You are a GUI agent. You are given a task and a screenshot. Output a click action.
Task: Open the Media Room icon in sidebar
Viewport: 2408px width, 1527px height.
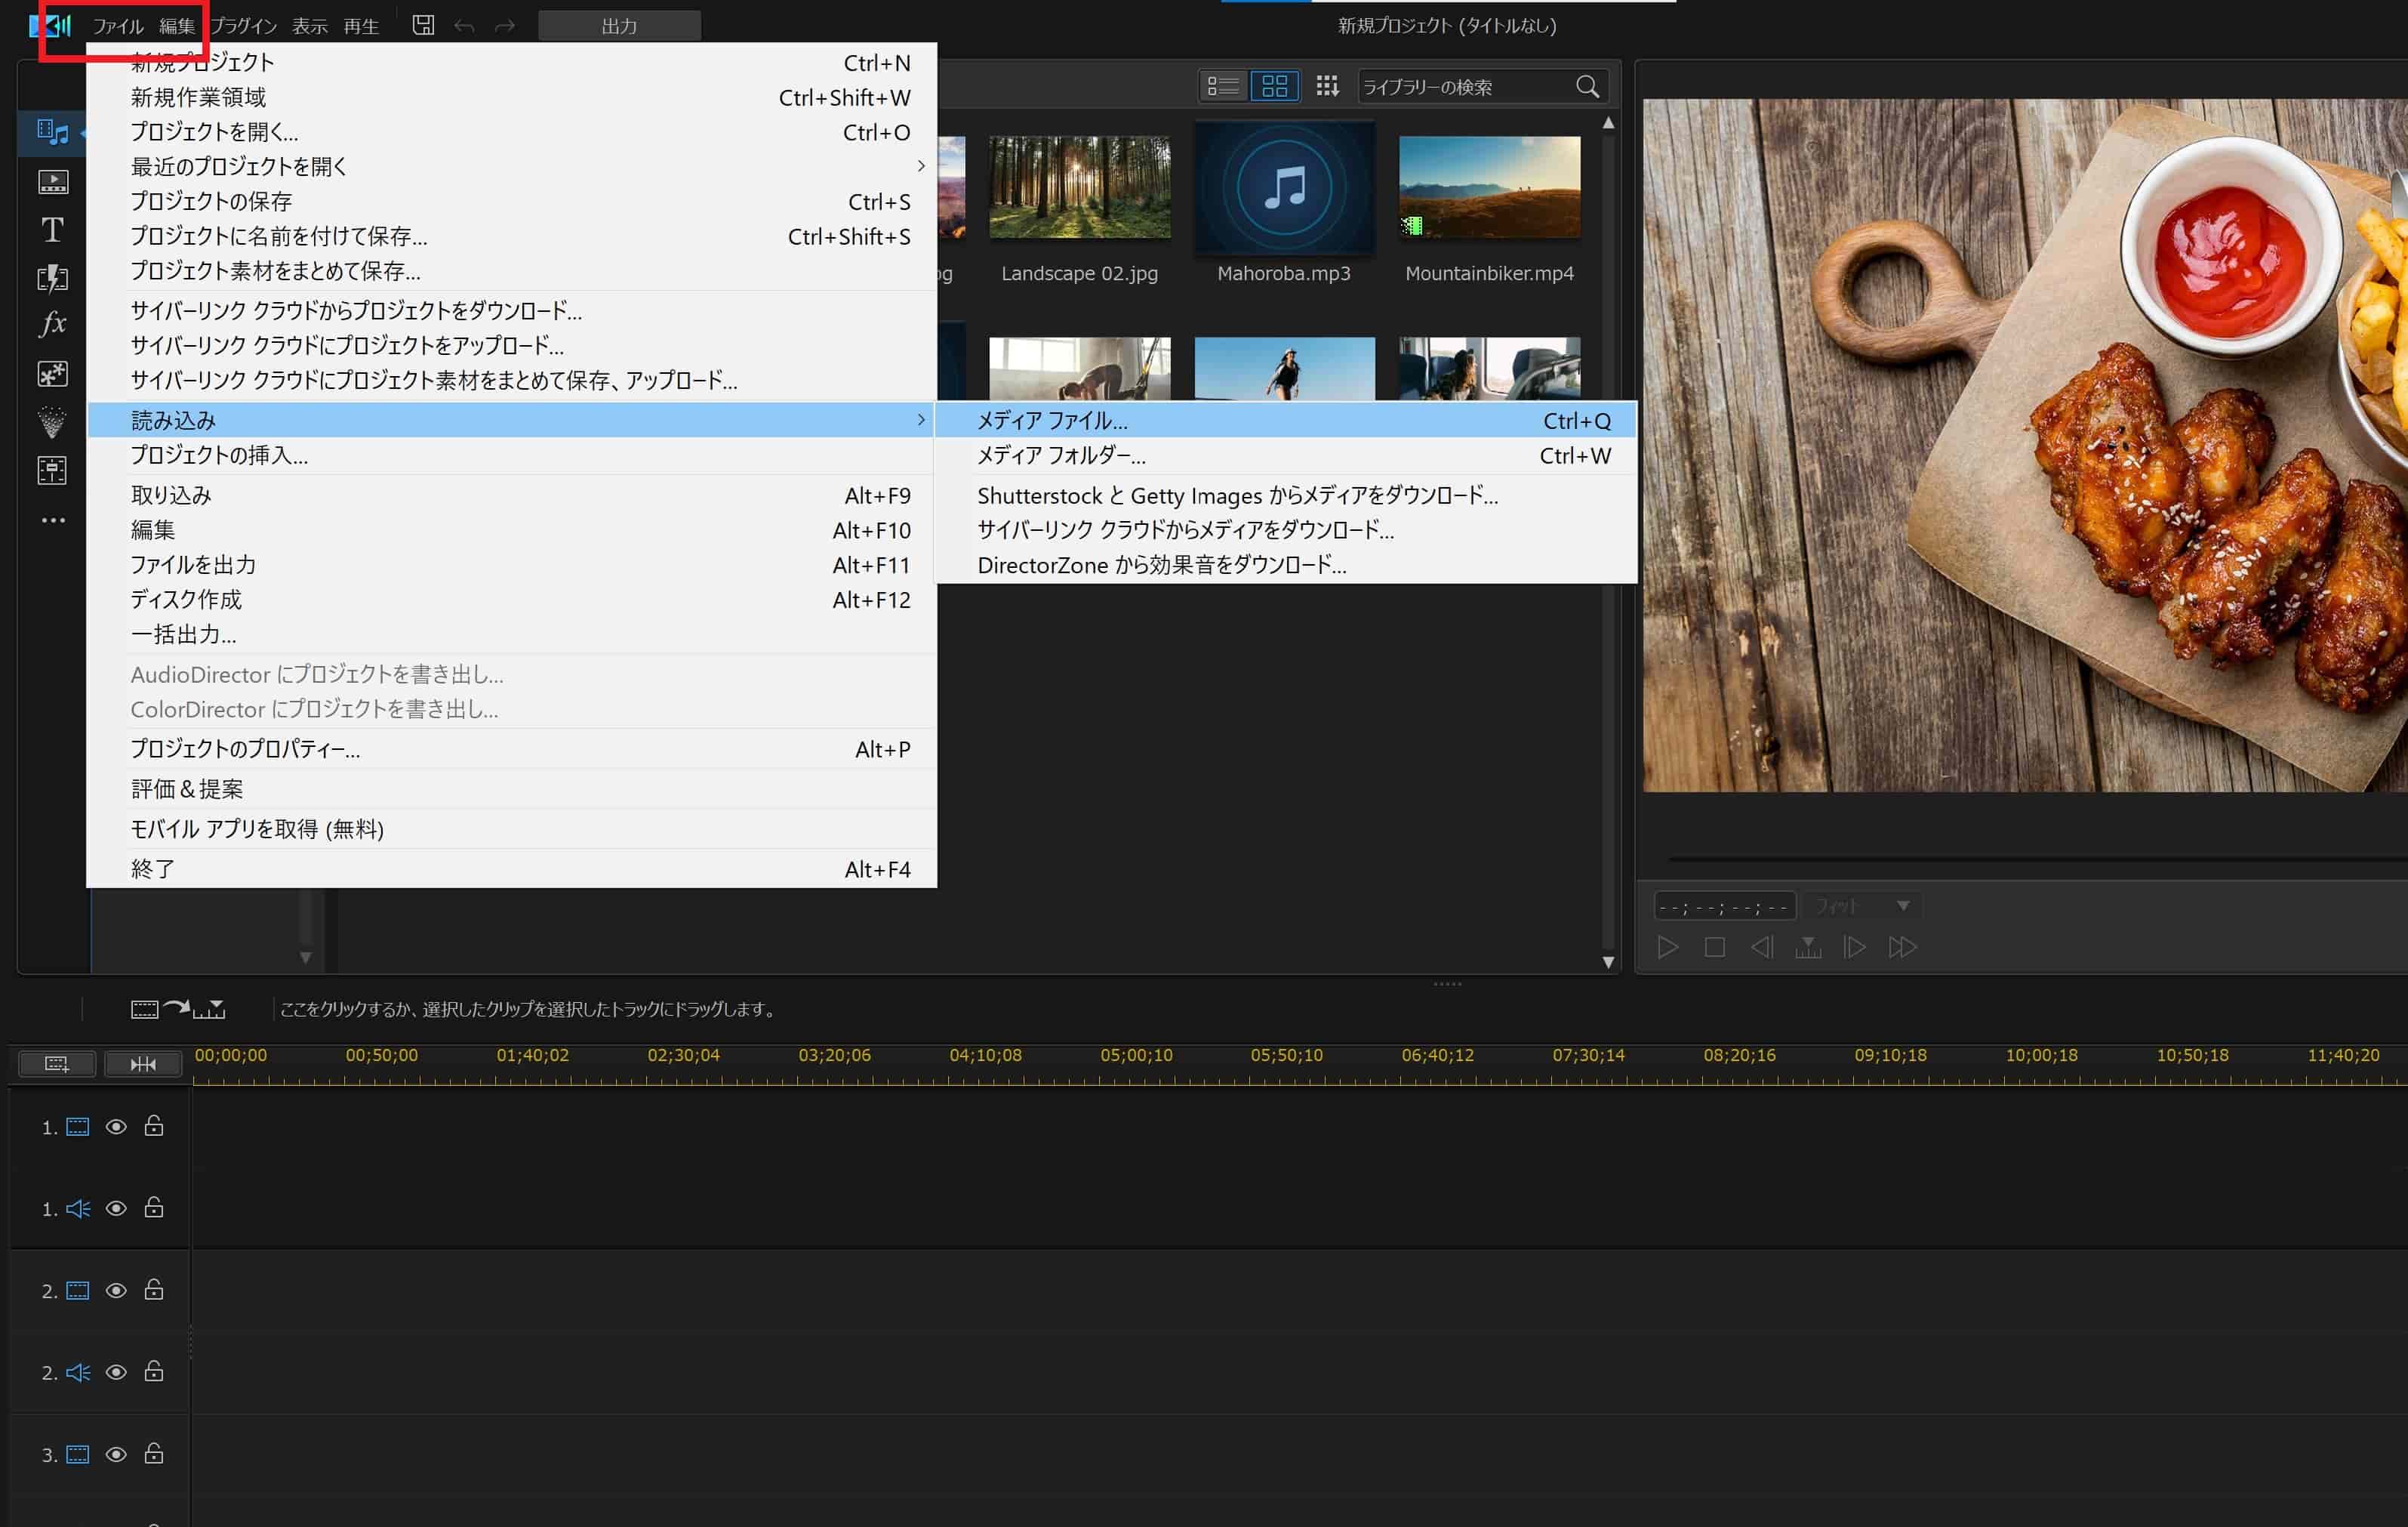pyautogui.click(x=52, y=131)
